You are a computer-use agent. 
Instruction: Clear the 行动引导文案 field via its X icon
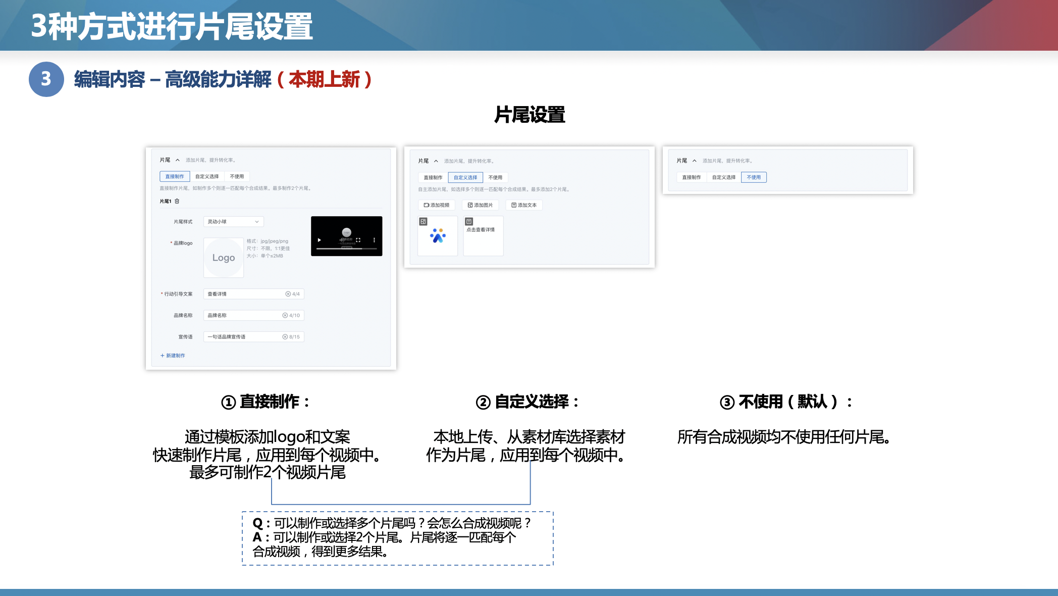288,294
